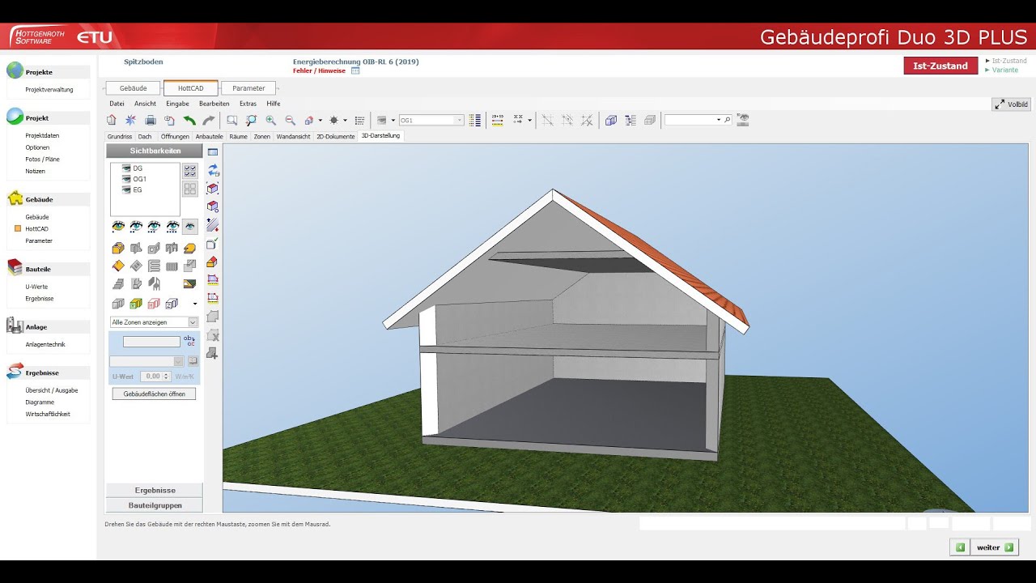Click the zoom out magnifier icon
Screen dimensions: 1036x583
(x=290, y=120)
